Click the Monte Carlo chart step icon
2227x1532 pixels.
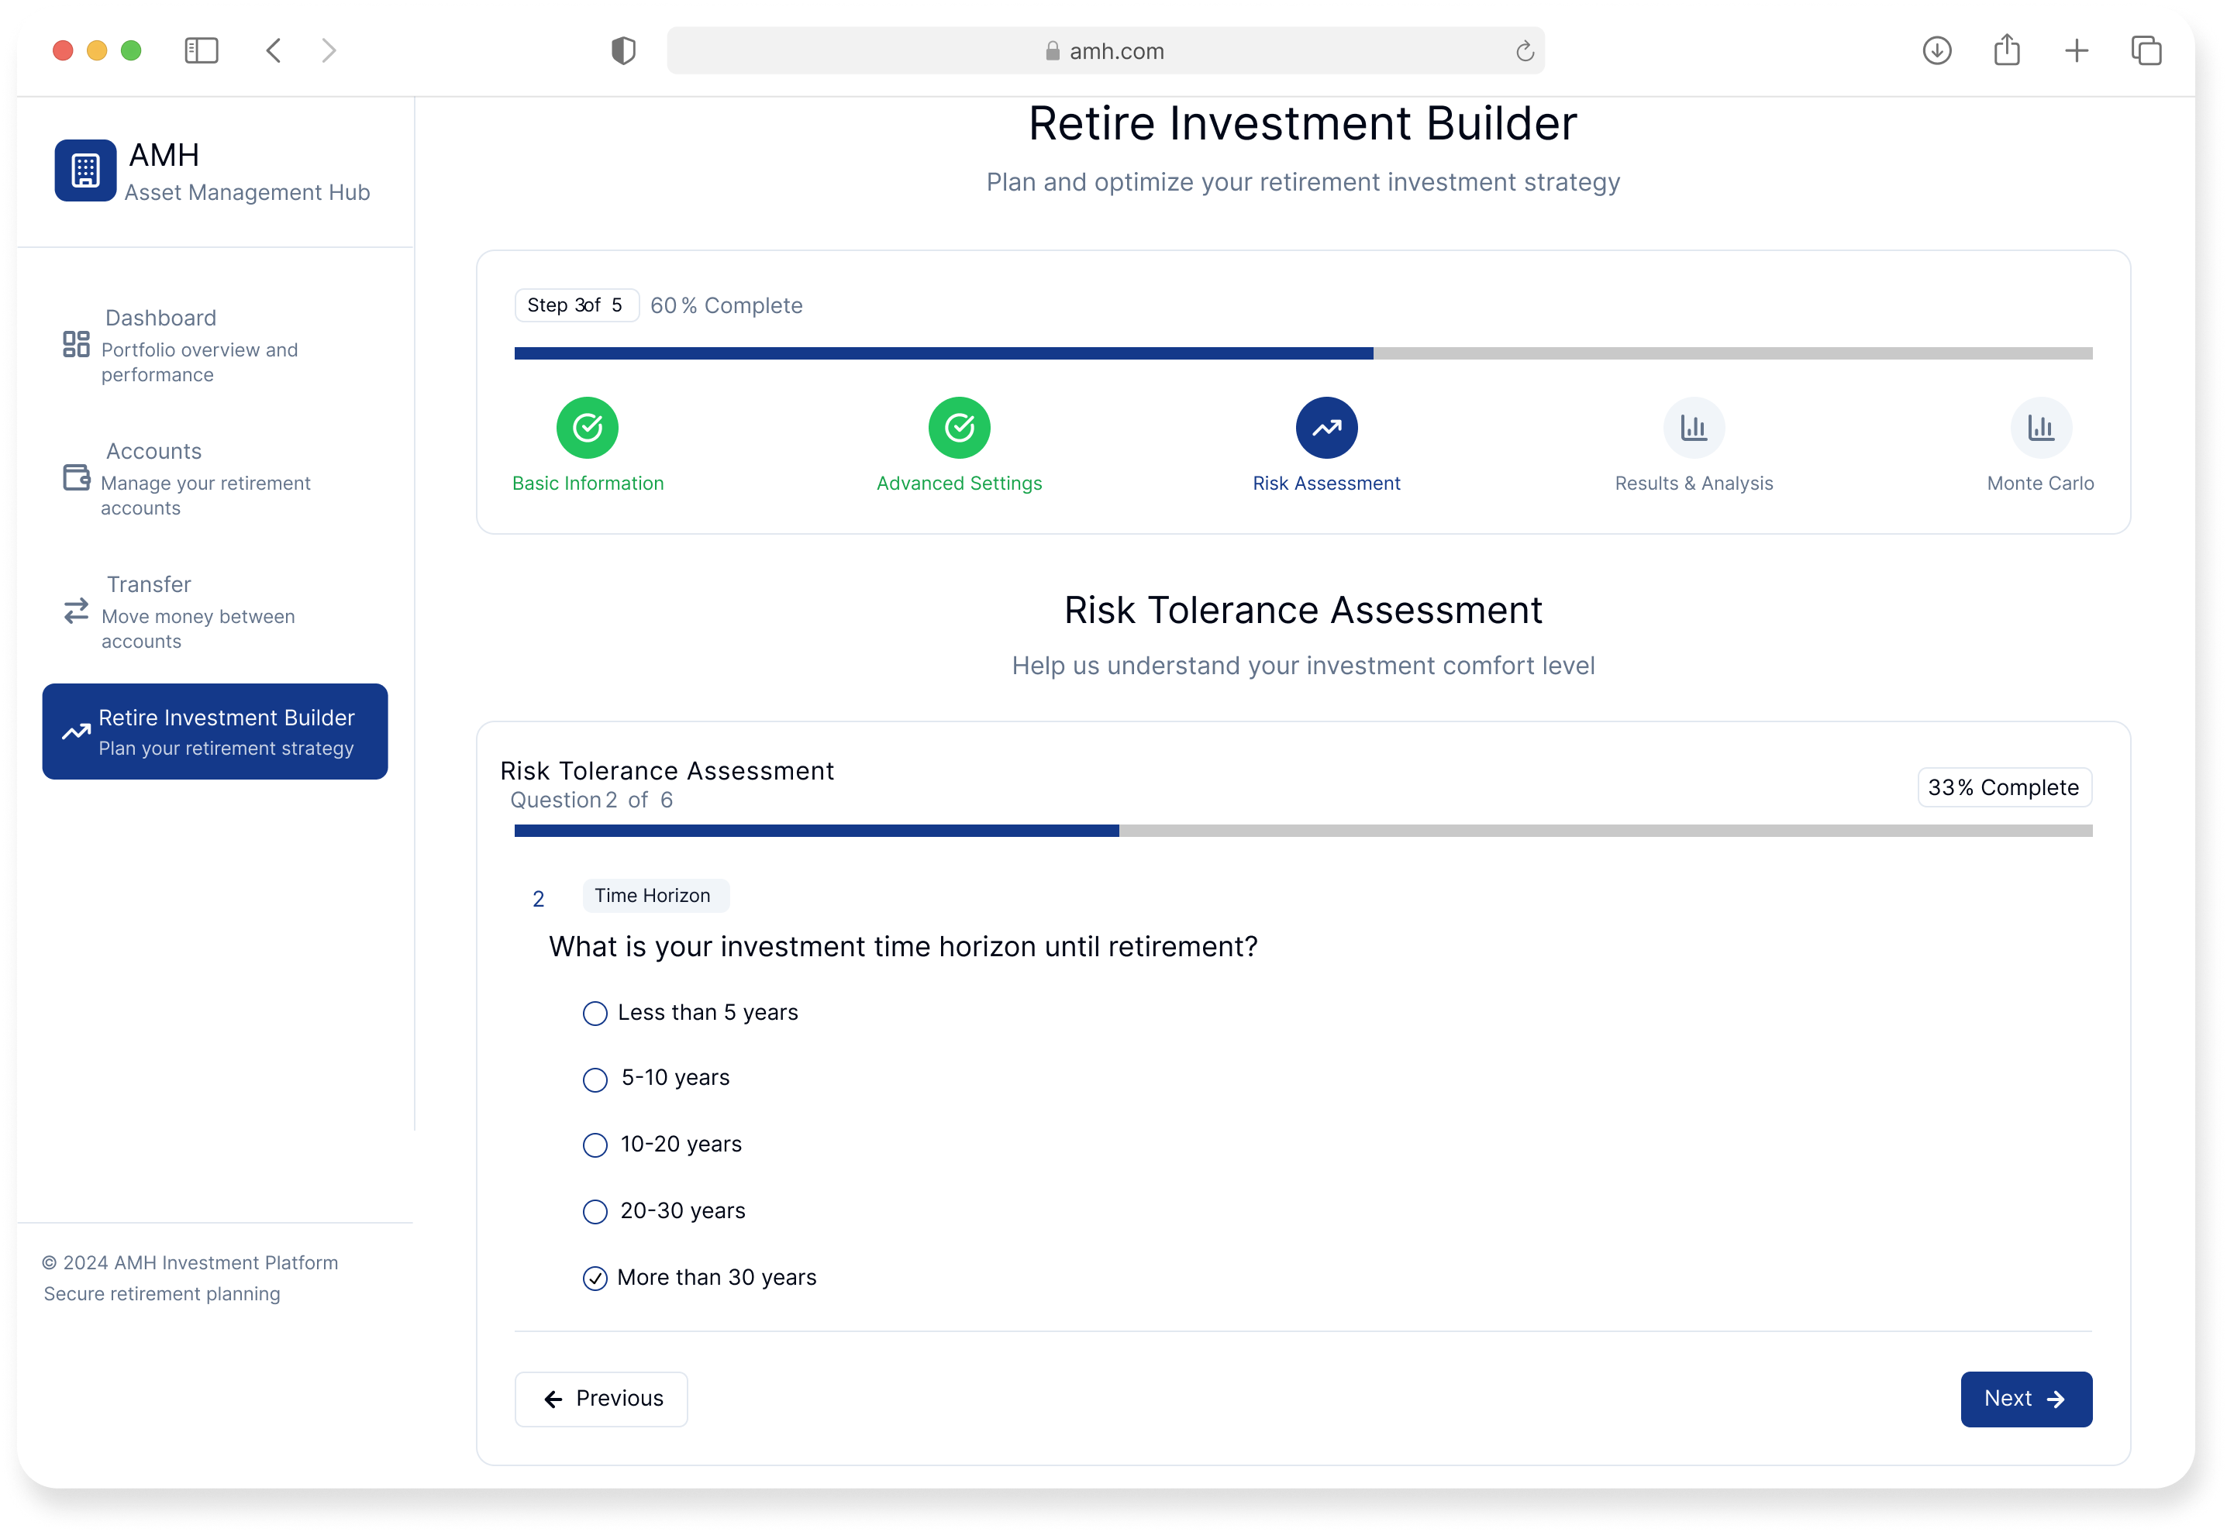point(2040,428)
